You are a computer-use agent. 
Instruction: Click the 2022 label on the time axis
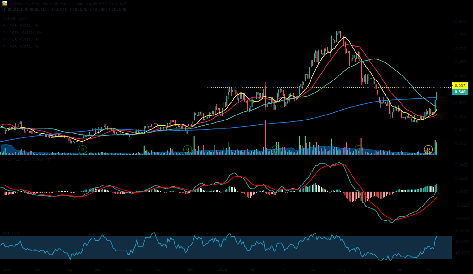[223, 269]
